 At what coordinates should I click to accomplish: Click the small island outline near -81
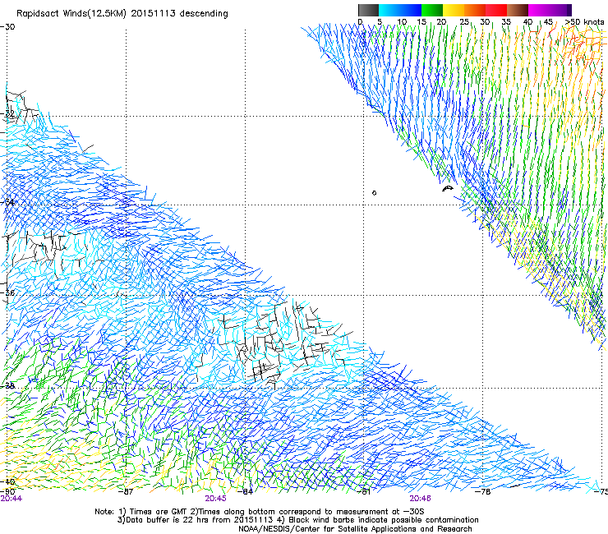coord(374,193)
